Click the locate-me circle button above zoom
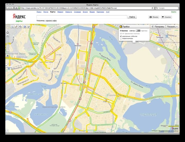 tap(8, 32)
